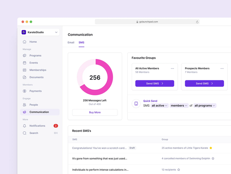Screen dimensions: 231x174
Task: Click the pink messages-left donut chart
Action: (95, 77)
